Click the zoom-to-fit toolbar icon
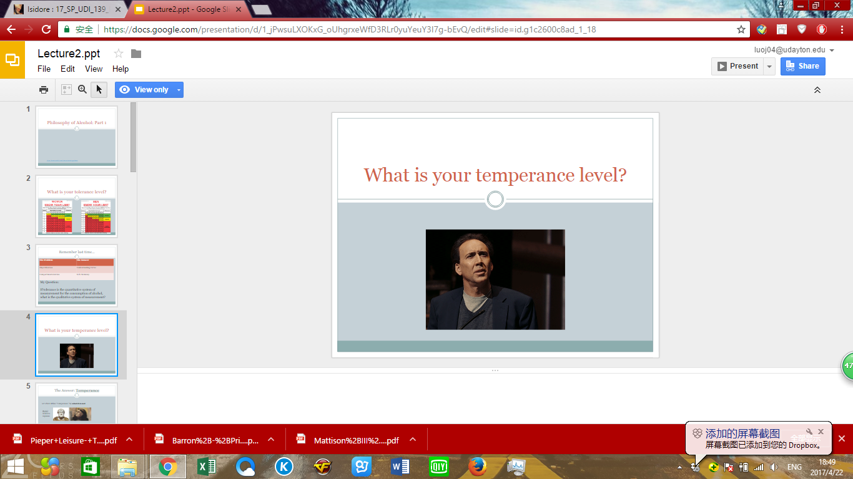 pos(66,90)
